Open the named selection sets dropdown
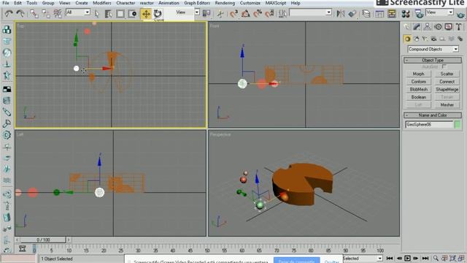This screenshot has height=263, width=467. click(x=328, y=12)
